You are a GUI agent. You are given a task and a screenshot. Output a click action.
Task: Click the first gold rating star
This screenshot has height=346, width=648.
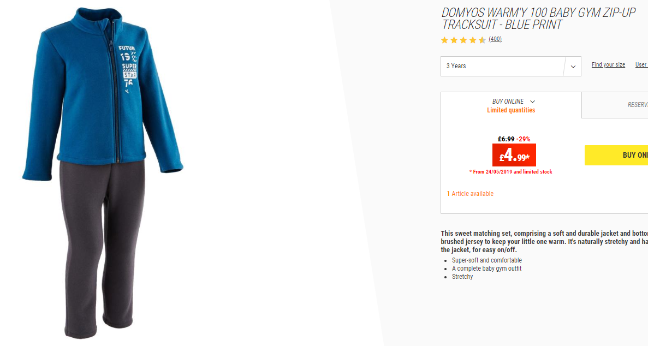[x=445, y=40]
